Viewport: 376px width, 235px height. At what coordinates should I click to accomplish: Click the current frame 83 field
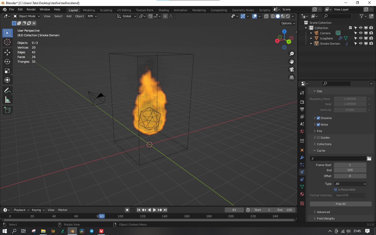point(234,210)
